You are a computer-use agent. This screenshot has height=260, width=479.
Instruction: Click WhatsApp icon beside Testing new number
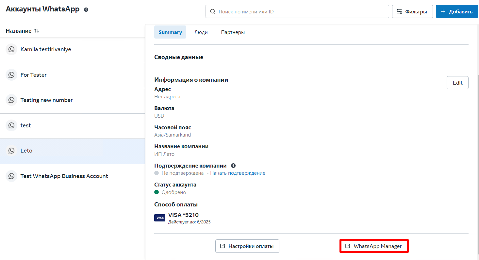(11, 100)
